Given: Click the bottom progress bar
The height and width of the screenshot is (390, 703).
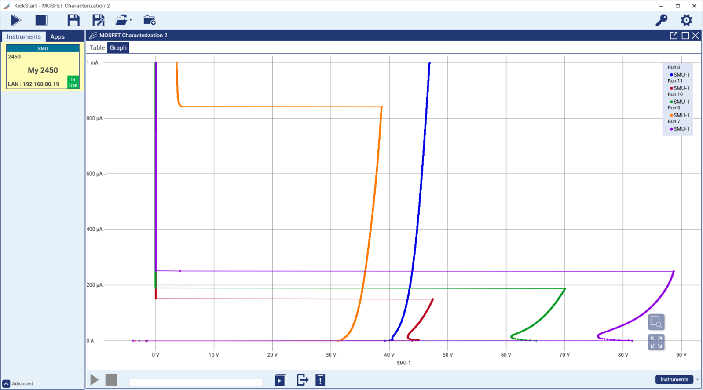Looking at the screenshot, I should pos(196,383).
